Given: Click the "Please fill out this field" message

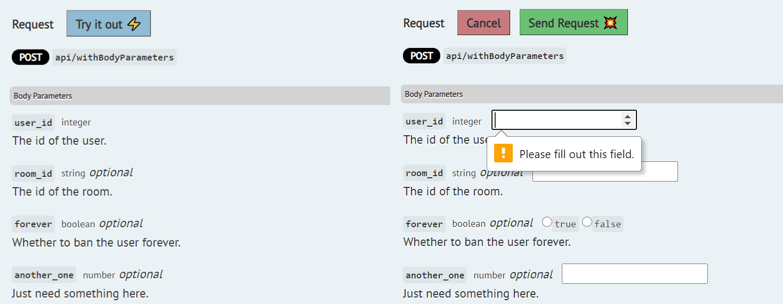Looking at the screenshot, I should tap(576, 154).
